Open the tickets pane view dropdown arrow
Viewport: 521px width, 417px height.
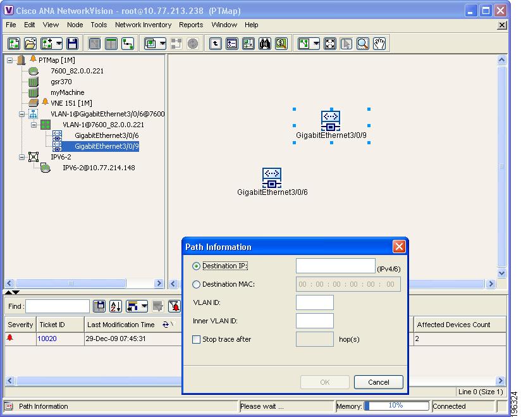point(144,306)
